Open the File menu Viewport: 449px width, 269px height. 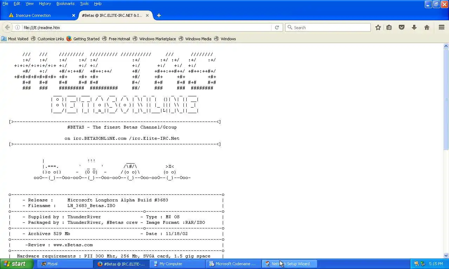tap(5, 4)
